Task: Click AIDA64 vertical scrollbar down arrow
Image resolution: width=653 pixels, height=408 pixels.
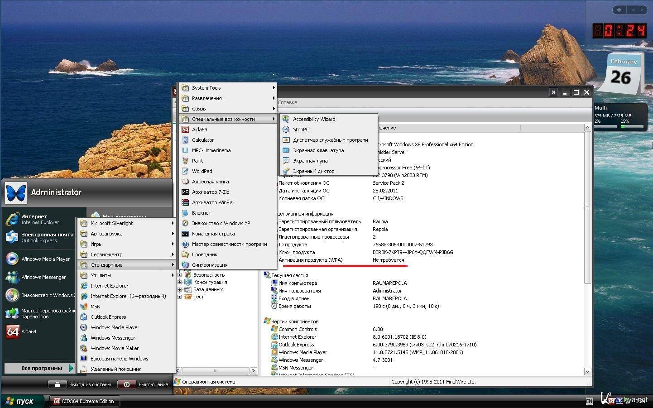Action: 588,371
